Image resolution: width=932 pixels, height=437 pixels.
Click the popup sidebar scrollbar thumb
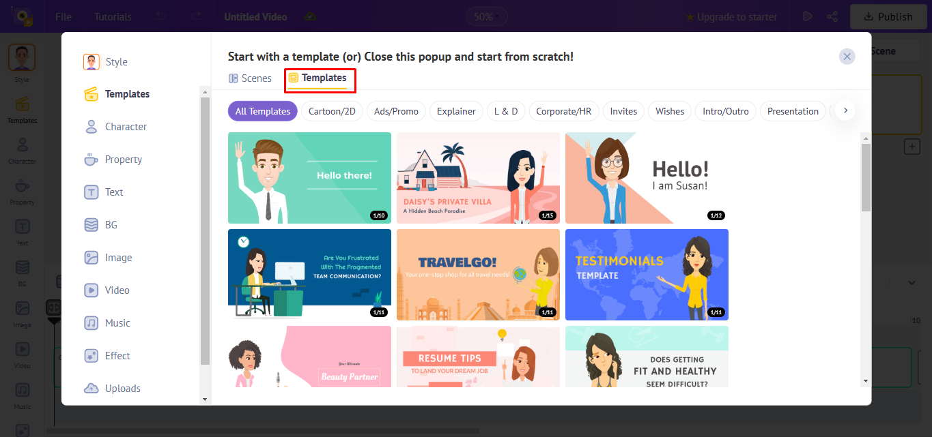click(205, 232)
